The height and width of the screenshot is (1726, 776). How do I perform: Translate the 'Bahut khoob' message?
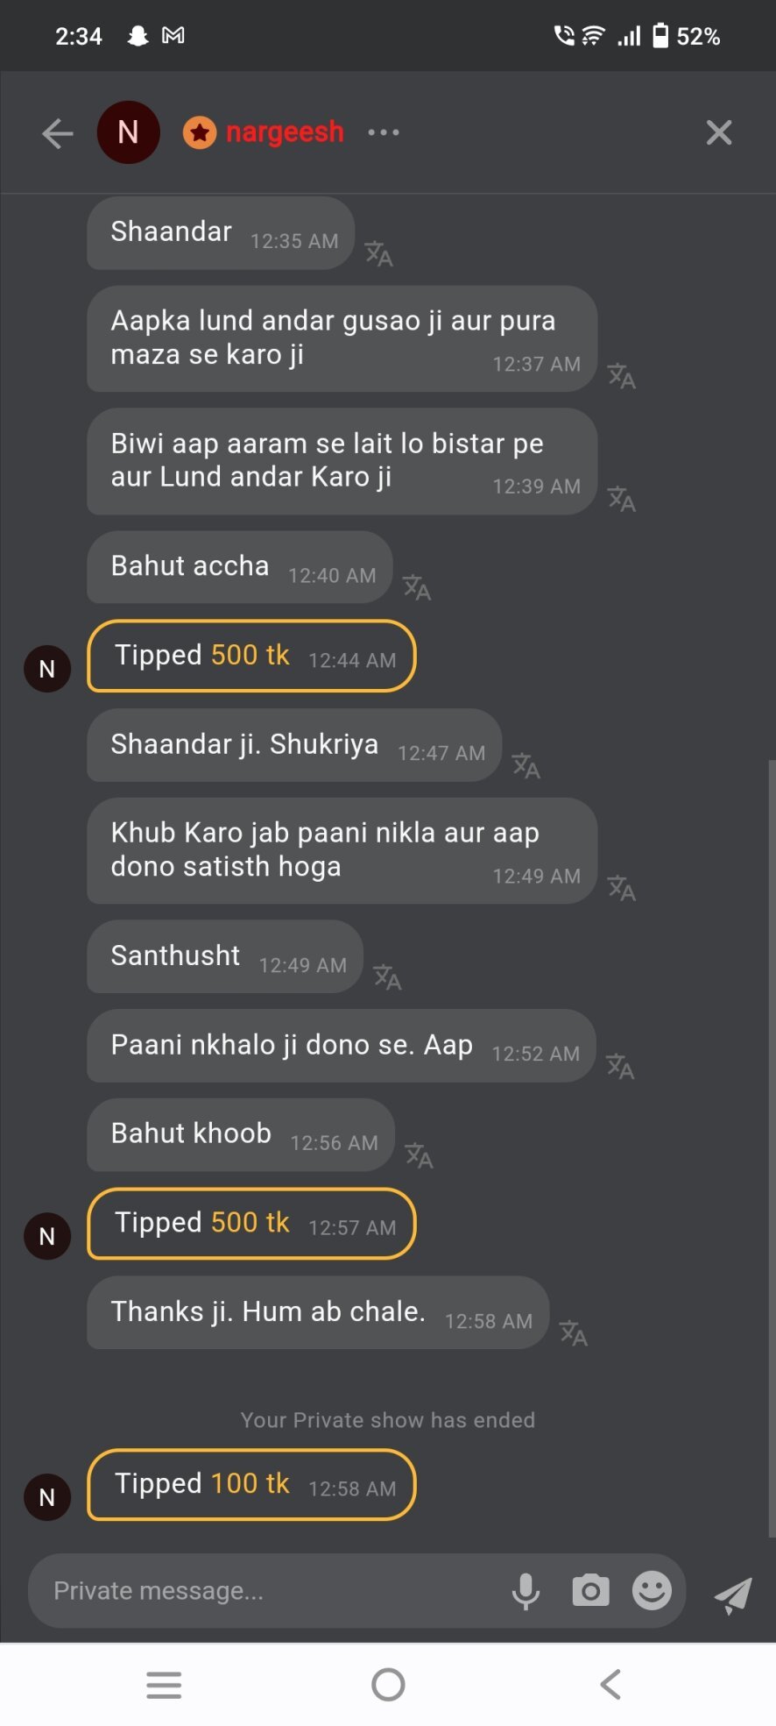(x=419, y=1155)
